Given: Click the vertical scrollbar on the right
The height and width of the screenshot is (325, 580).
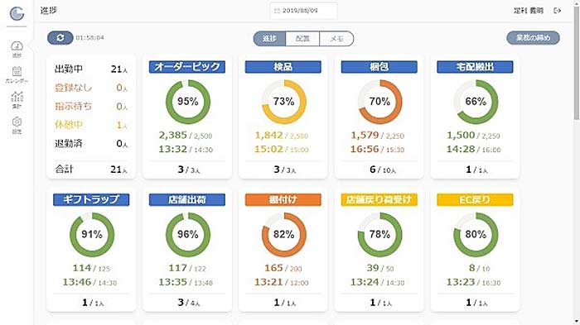Looking at the screenshot, I should (x=577, y=63).
